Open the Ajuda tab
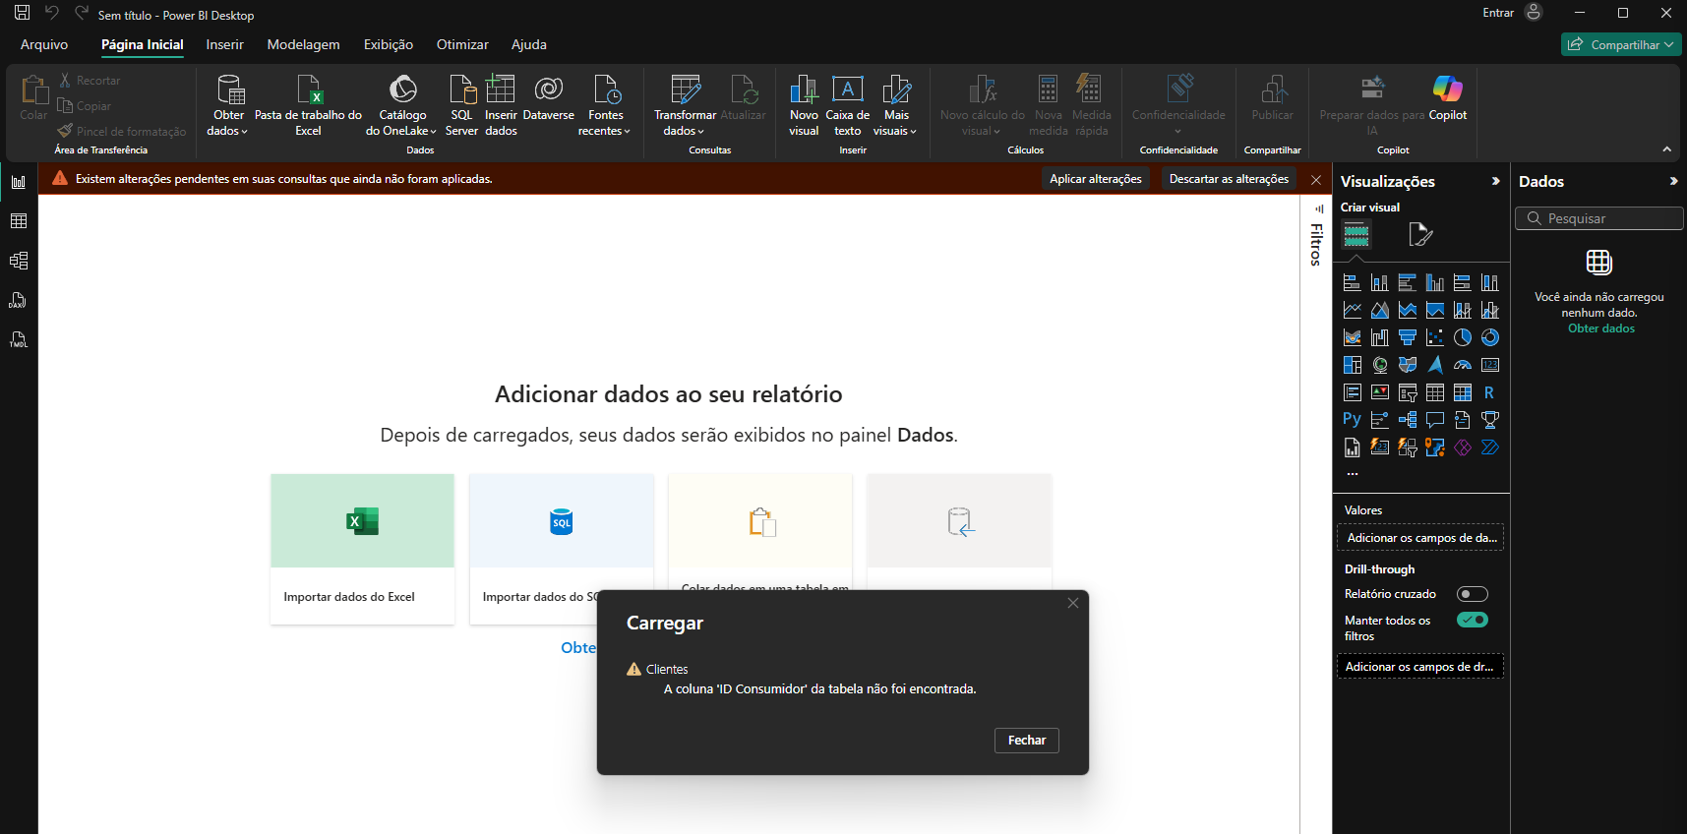This screenshot has width=1687, height=834. coord(529,44)
